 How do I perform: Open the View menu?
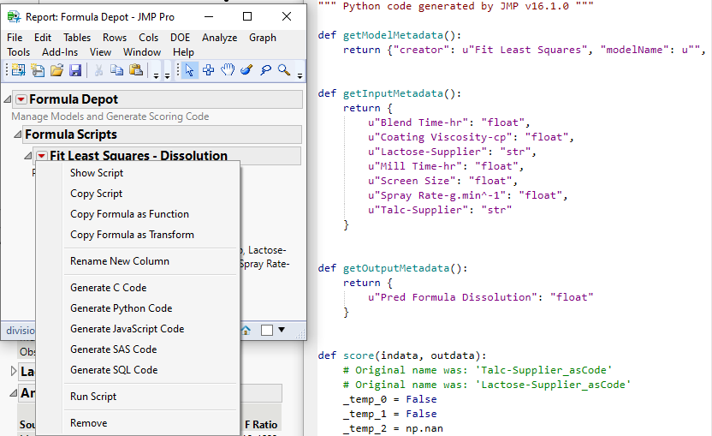pos(100,52)
